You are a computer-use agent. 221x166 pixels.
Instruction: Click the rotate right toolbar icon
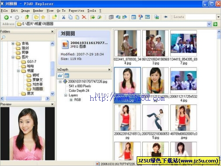(125, 17)
